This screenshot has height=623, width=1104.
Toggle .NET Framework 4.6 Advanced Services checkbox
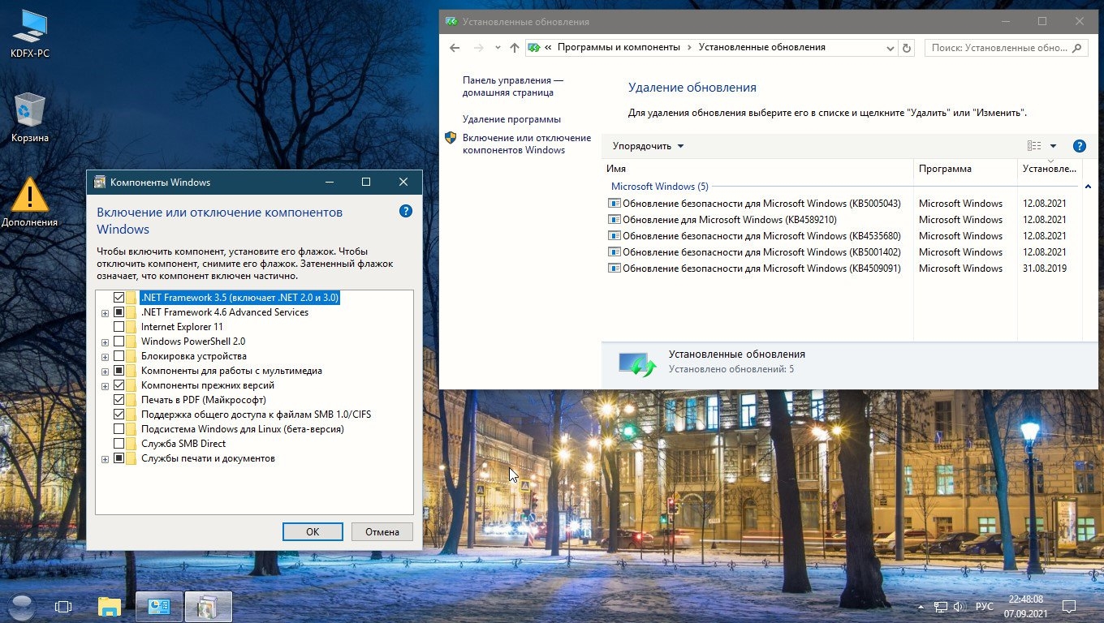[119, 312]
